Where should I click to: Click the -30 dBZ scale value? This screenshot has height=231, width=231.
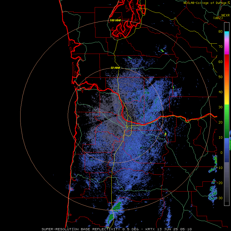pyautogui.click(x=219, y=198)
